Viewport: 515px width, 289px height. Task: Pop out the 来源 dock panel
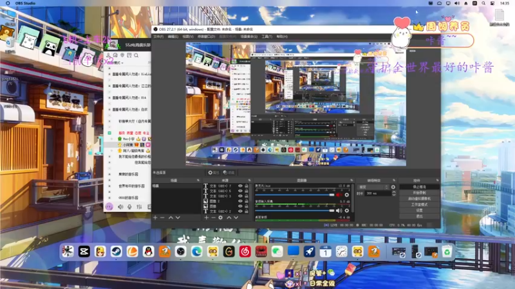coord(249,180)
